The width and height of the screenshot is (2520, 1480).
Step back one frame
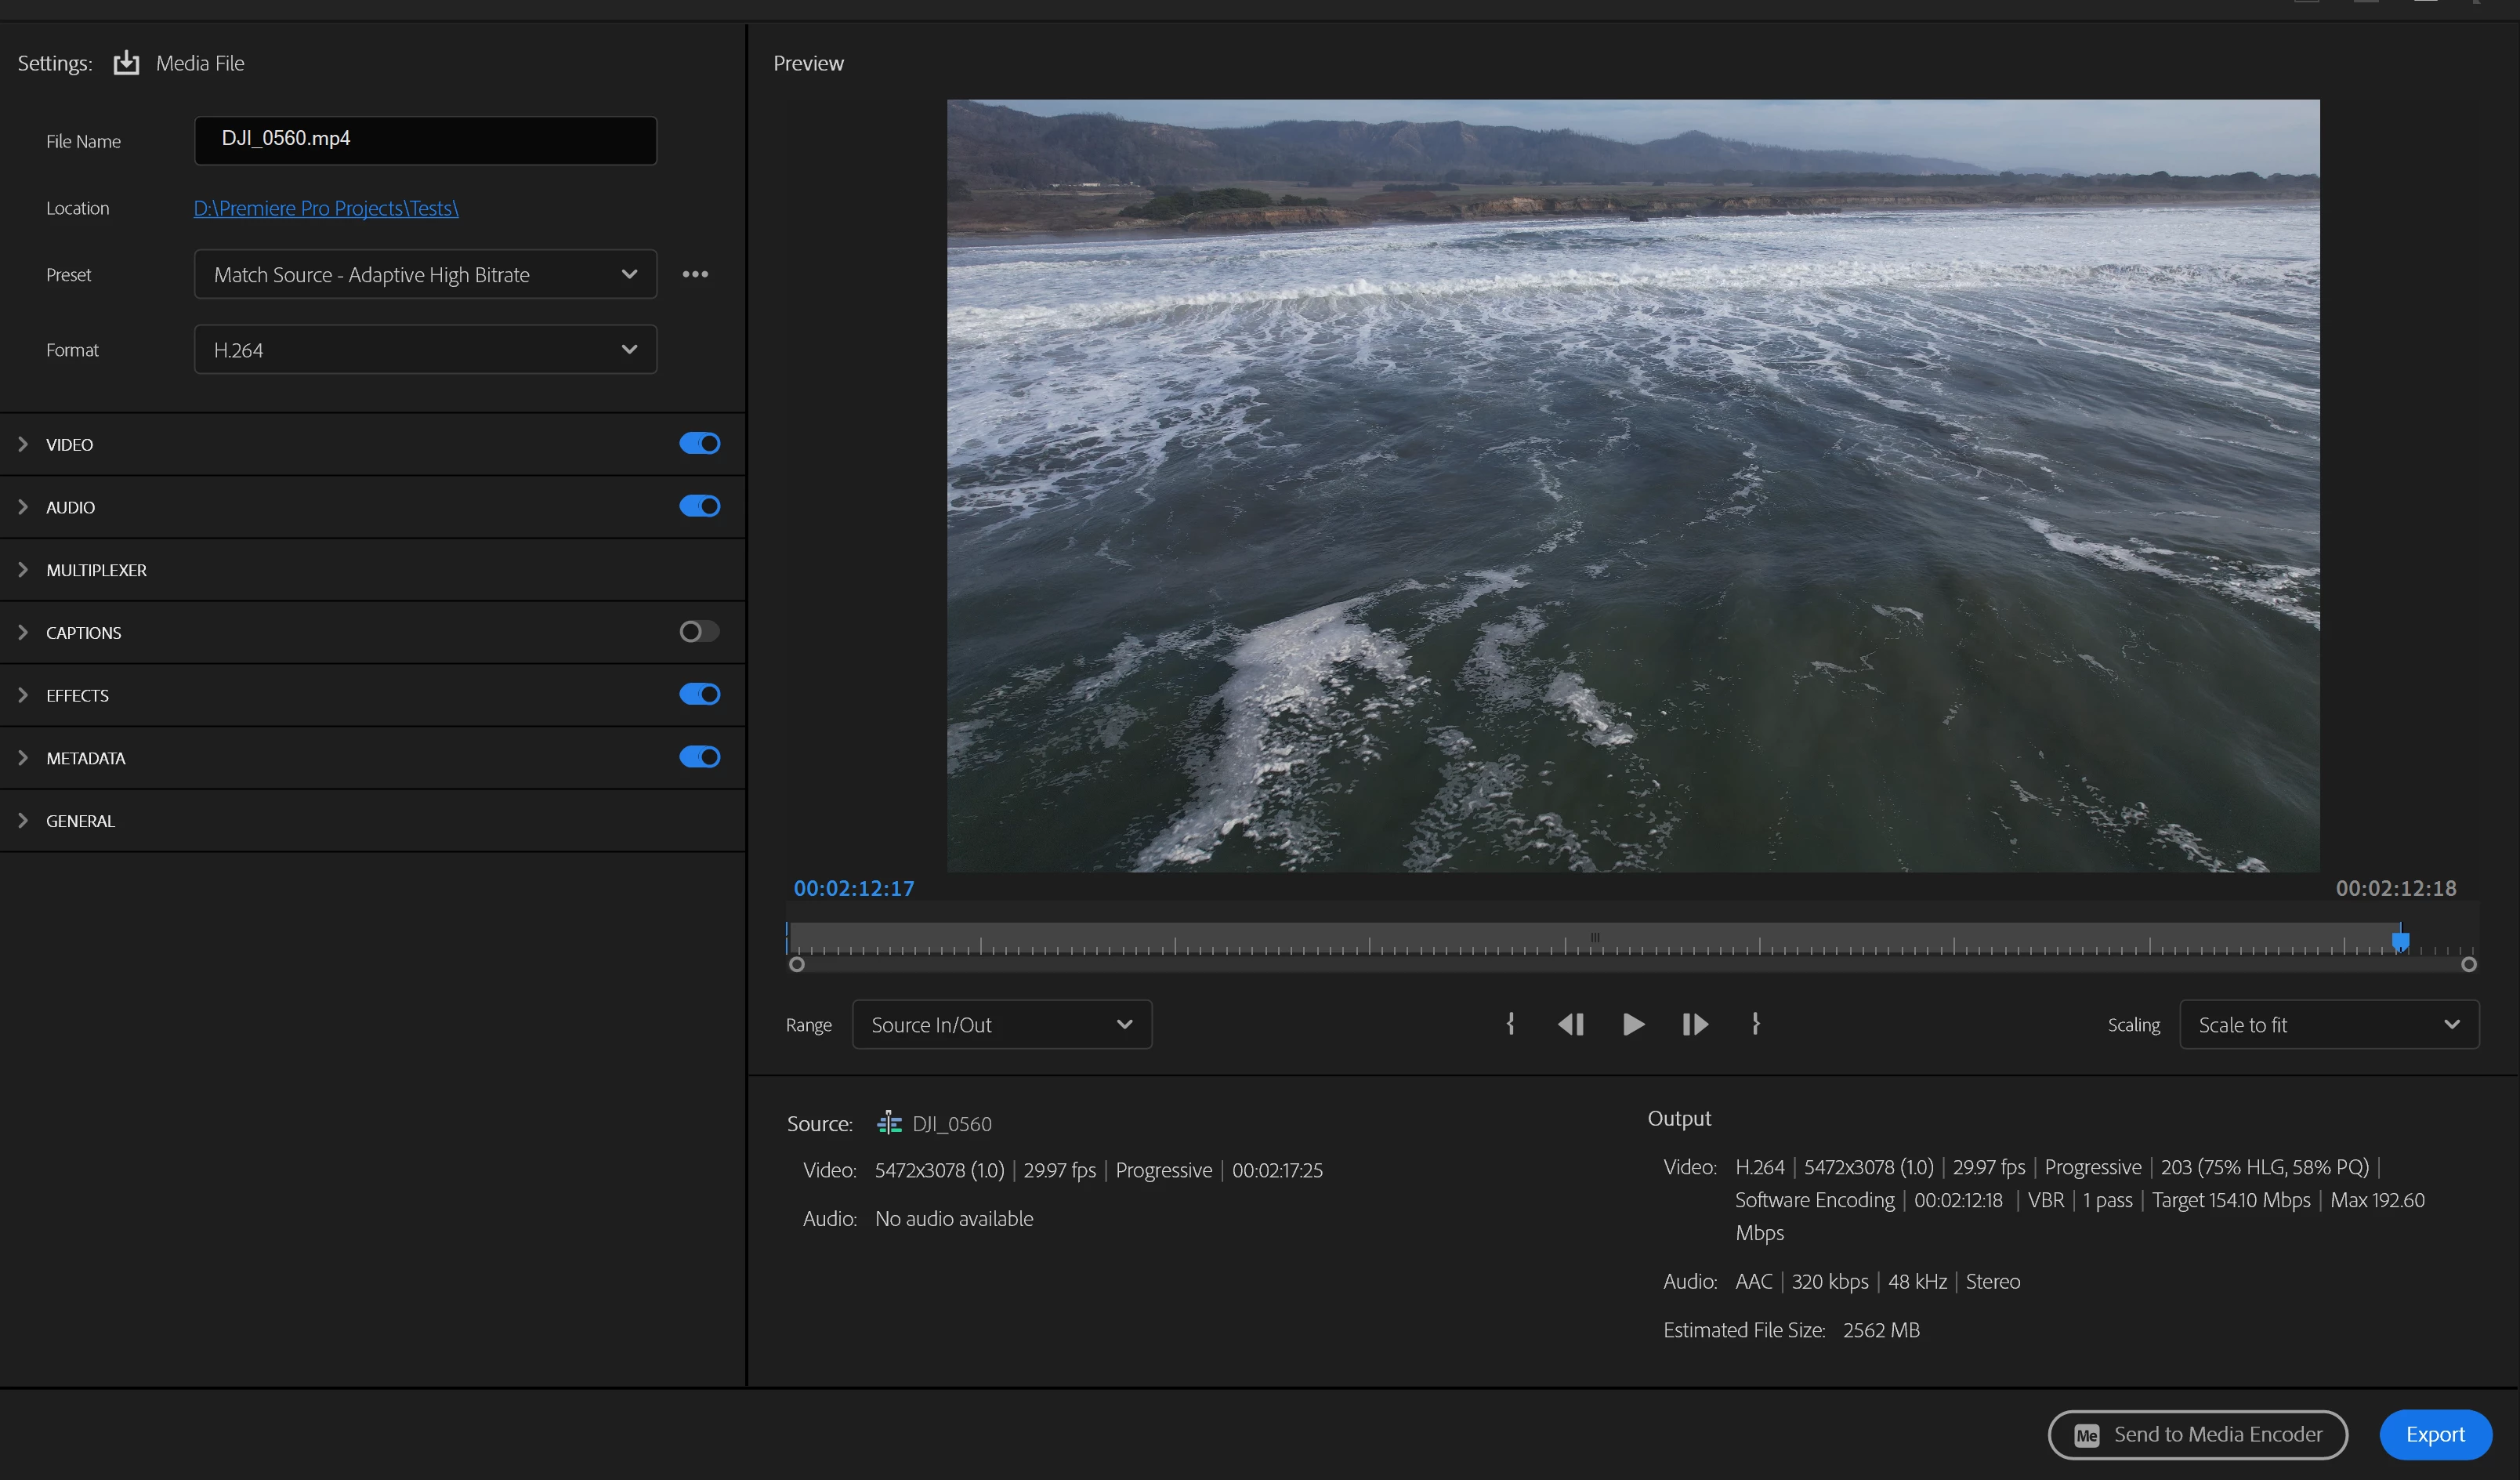[1571, 1024]
